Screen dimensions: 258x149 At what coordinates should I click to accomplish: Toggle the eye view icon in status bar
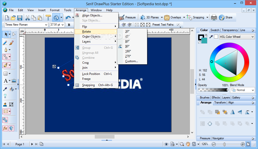pos(166,144)
